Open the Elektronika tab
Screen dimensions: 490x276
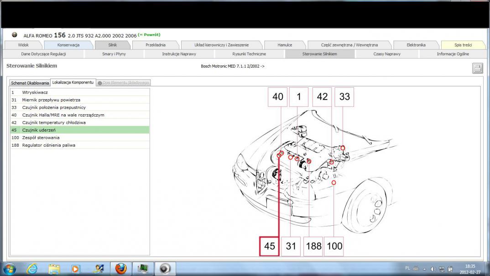pyautogui.click(x=416, y=45)
